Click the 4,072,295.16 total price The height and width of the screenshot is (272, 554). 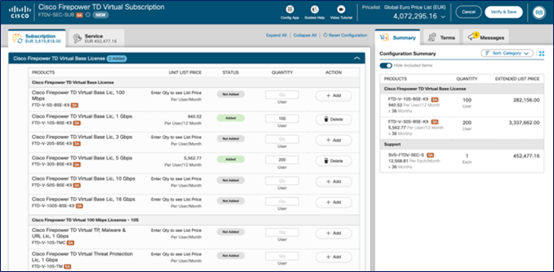tap(415, 16)
